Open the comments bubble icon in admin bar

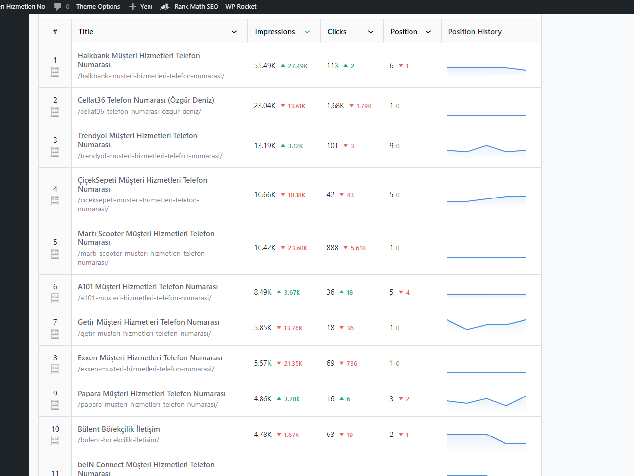[x=58, y=6]
